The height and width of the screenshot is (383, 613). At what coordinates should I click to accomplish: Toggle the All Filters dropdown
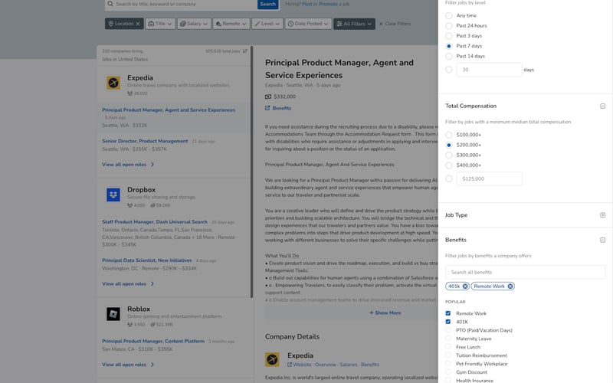pos(354,24)
